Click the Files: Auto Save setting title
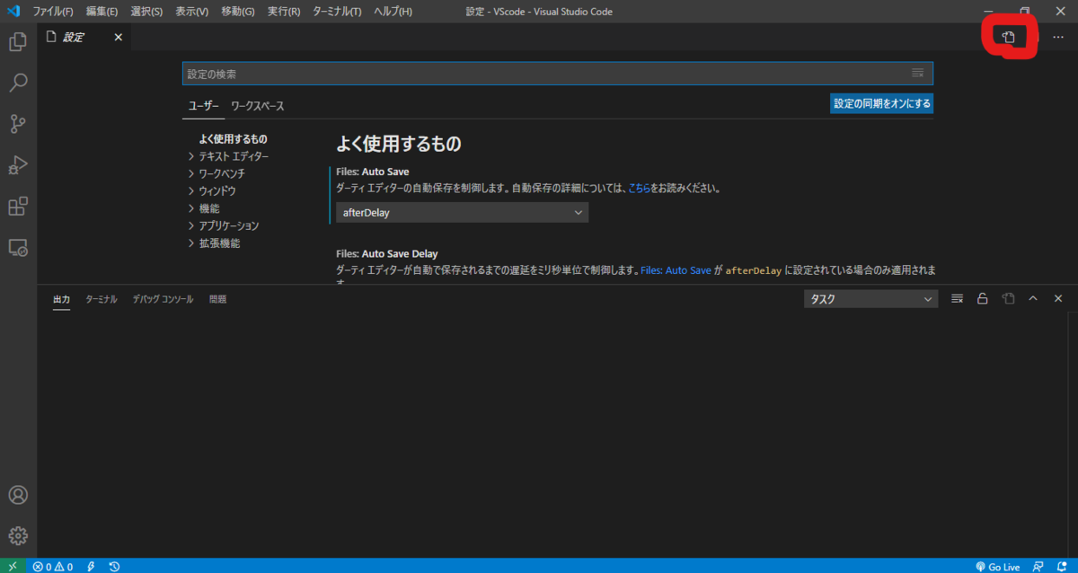 373,171
